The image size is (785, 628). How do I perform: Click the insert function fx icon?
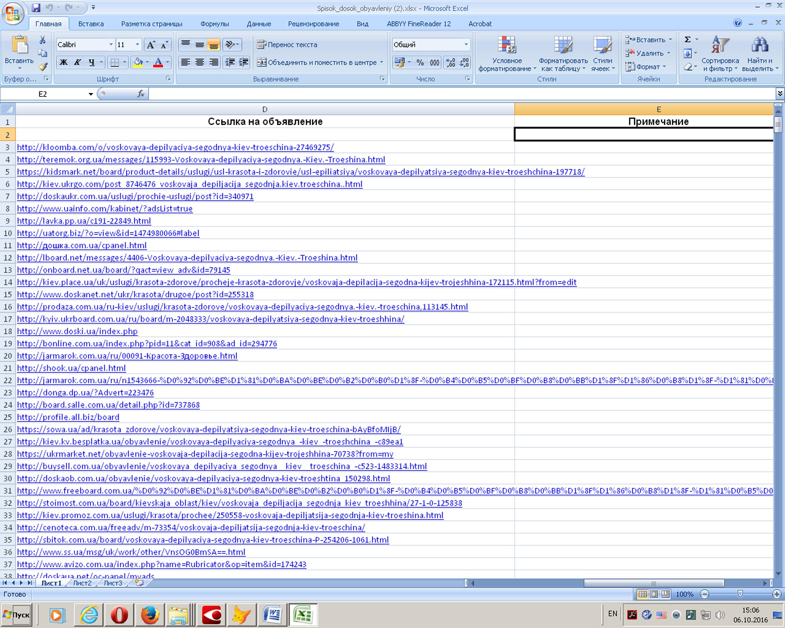tap(141, 94)
